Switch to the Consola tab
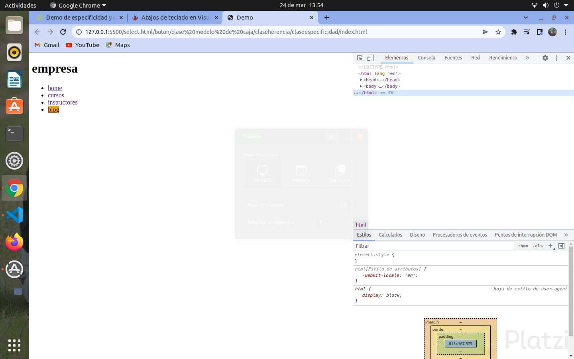The height and width of the screenshot is (359, 574). point(427,58)
